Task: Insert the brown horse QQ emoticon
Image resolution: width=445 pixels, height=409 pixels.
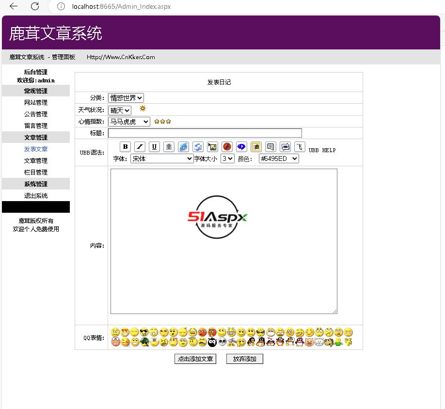Action: pyautogui.click(x=329, y=342)
